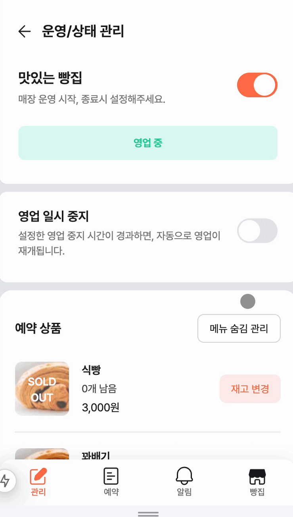Tap the back arrow icon

(25, 31)
